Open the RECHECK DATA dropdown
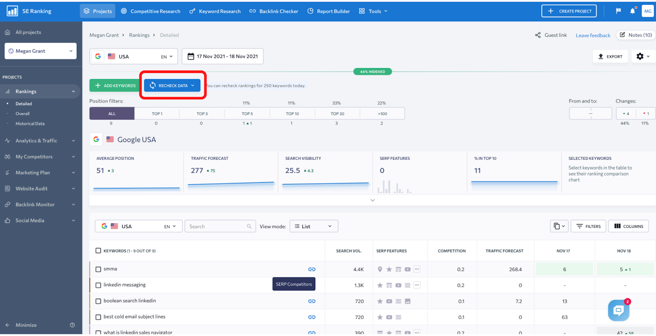This screenshot has width=656, height=336. pos(172,86)
